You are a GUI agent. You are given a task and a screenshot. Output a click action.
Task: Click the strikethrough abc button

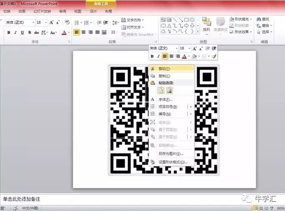coord(36,32)
